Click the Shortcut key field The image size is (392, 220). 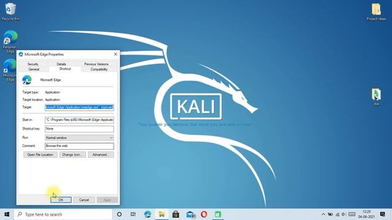point(79,129)
